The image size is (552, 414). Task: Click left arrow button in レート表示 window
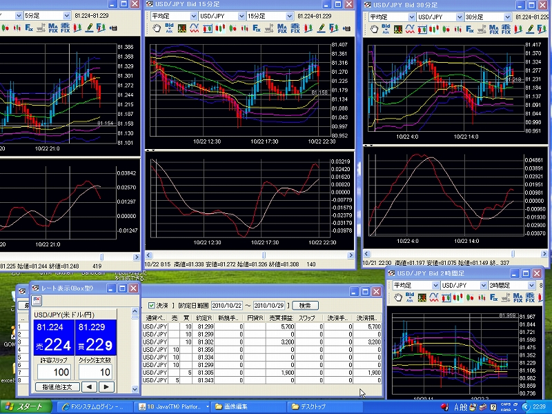coord(89,387)
